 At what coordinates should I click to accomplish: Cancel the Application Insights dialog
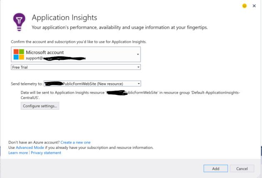coord(242,168)
